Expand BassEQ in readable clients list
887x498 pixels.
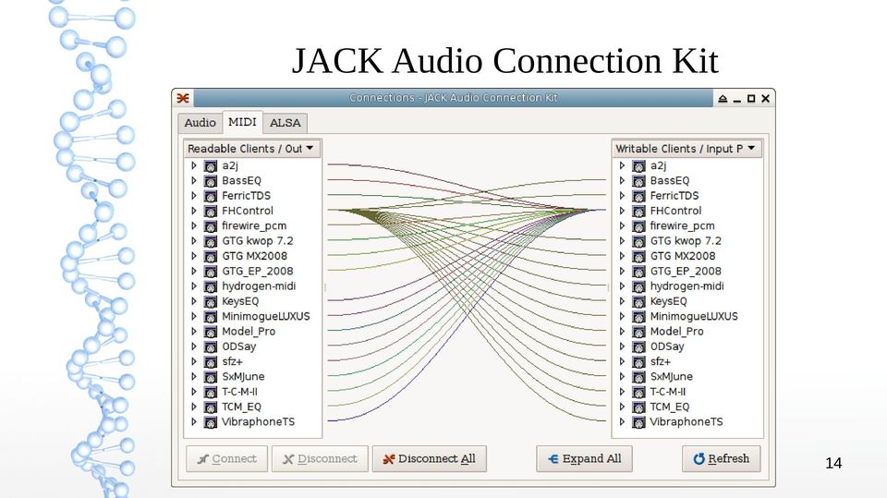(x=193, y=180)
